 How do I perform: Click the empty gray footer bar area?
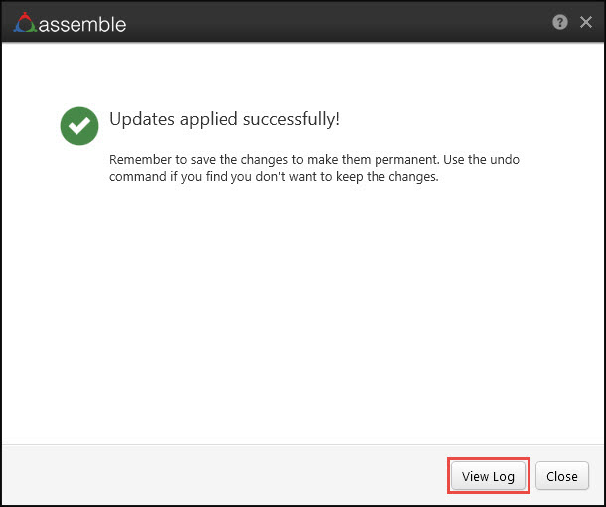219,475
